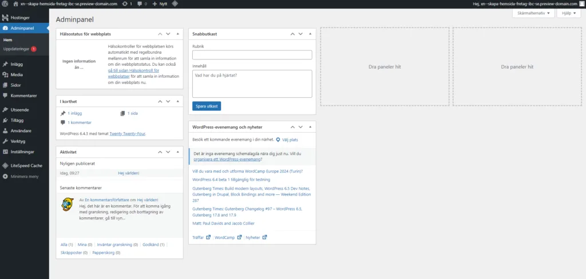
Task: Click the WordPress logo in admin bar
Action: pos(5,4)
